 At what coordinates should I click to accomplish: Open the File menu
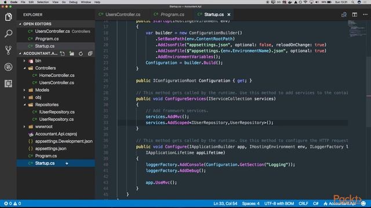tap(23, 2)
